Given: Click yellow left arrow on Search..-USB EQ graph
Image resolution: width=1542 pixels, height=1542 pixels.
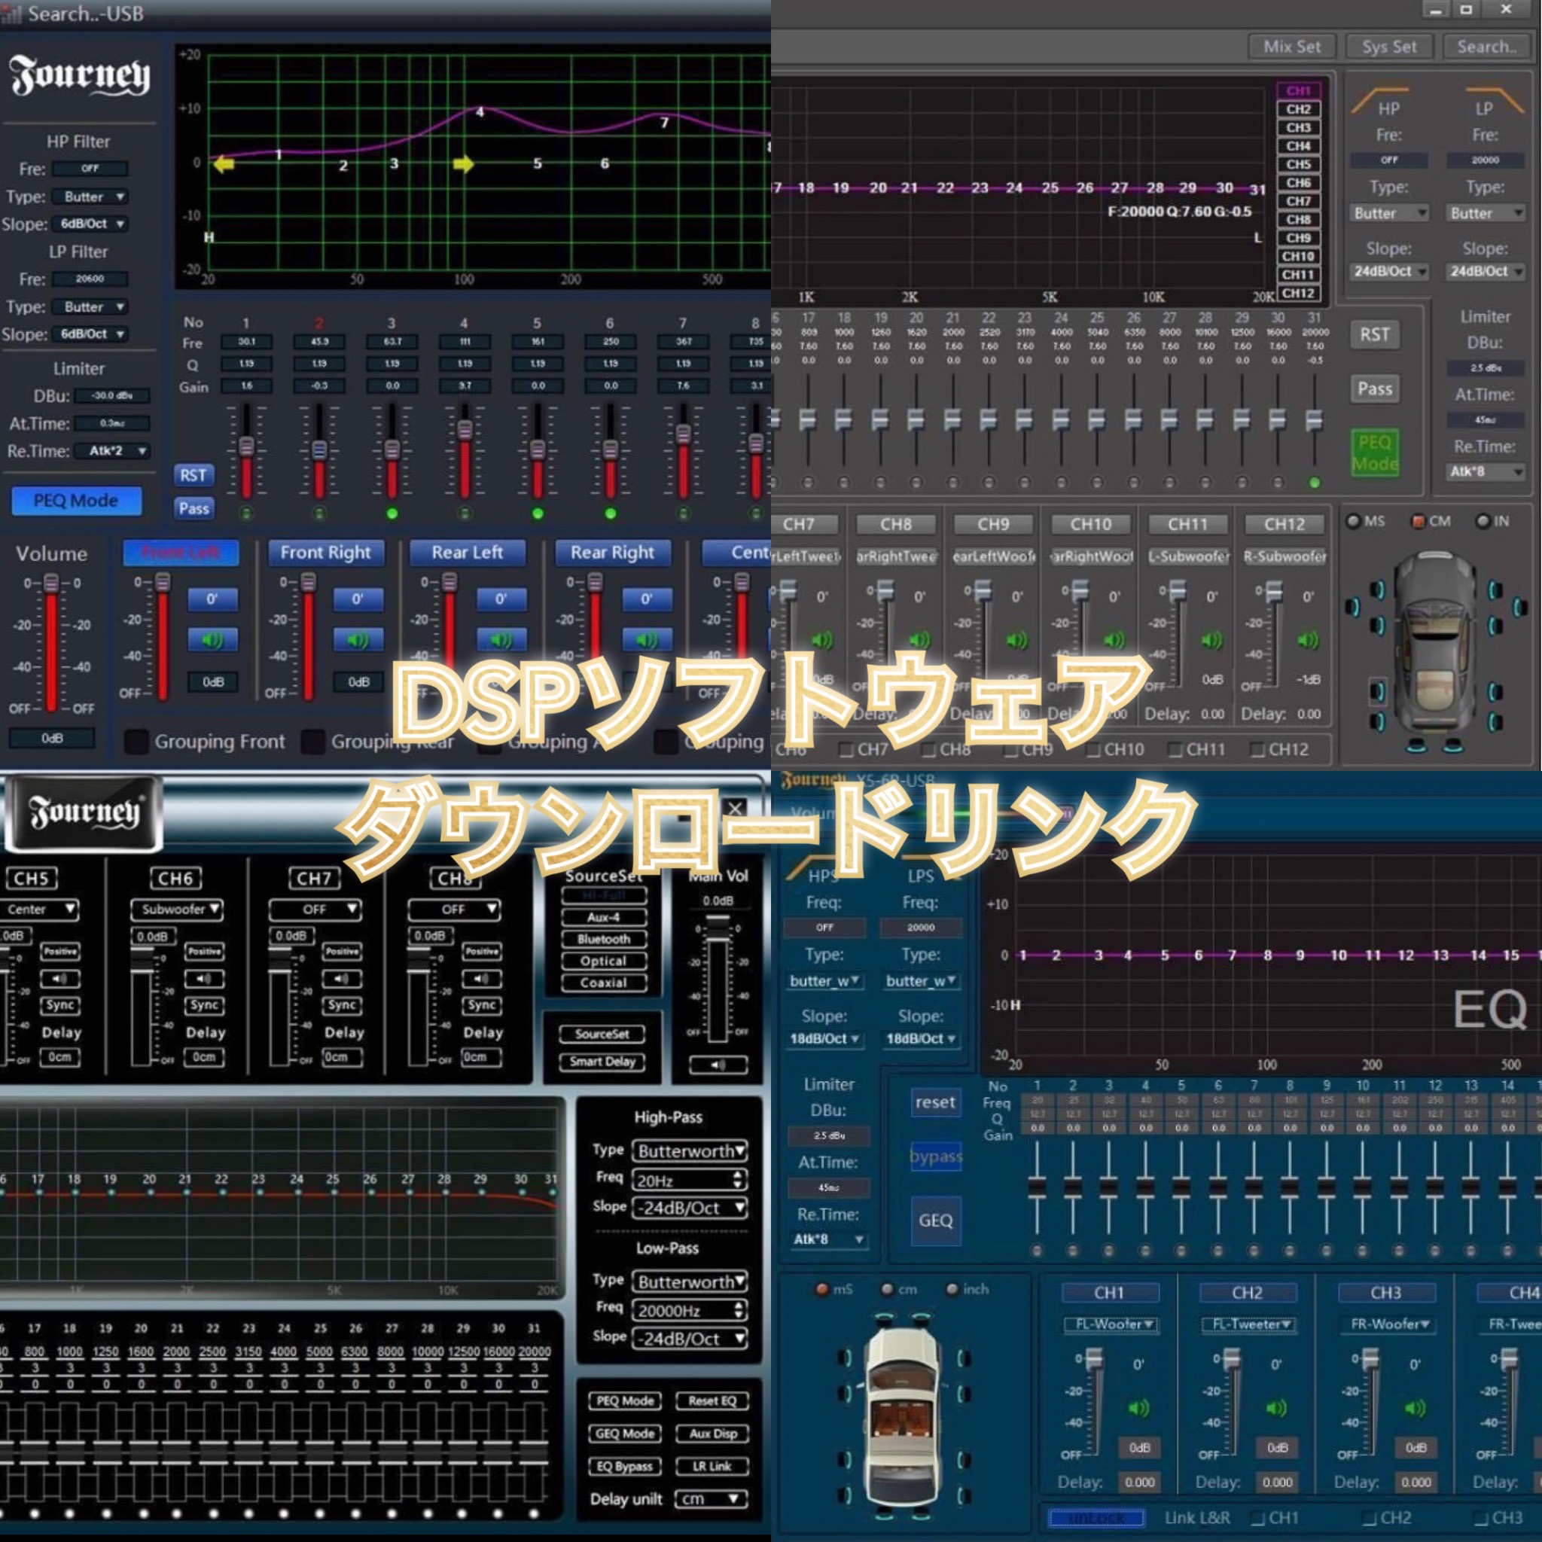Looking at the screenshot, I should tap(224, 164).
